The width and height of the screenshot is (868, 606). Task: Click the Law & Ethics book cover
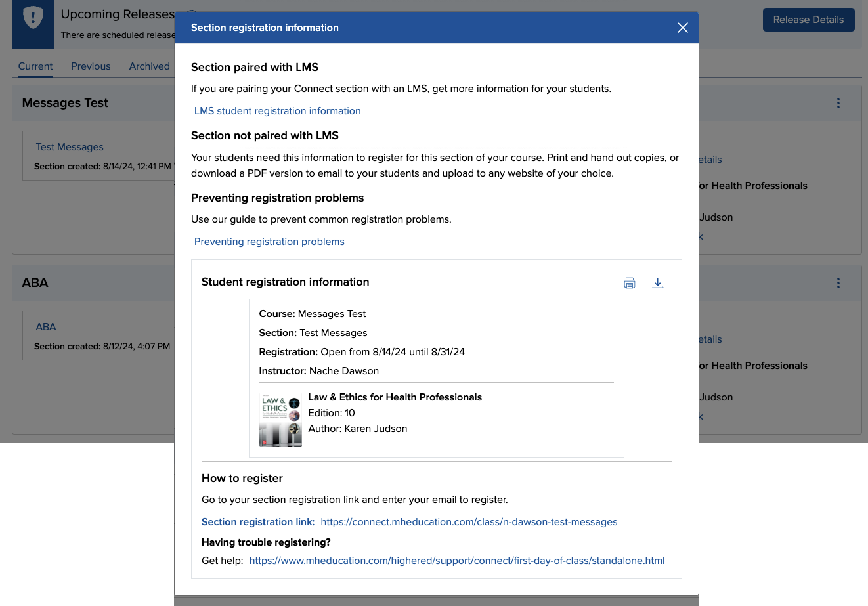pos(280,421)
